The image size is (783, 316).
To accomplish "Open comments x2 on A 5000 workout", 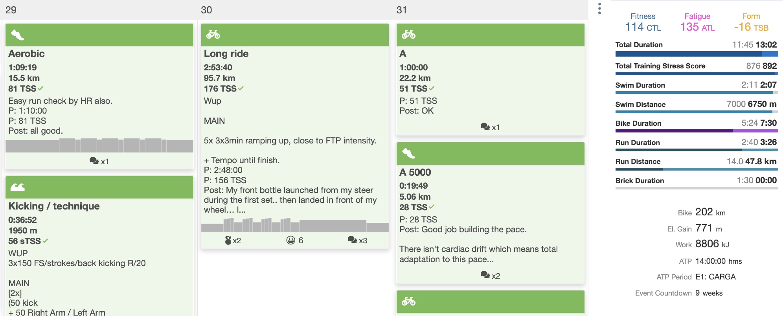I will [490, 276].
